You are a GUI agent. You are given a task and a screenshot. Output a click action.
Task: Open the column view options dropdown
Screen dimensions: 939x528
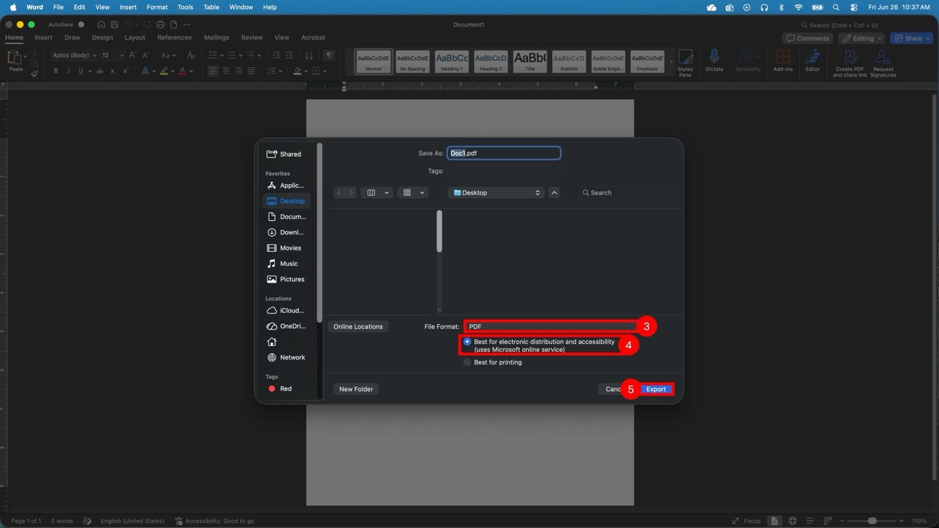pyautogui.click(x=376, y=193)
